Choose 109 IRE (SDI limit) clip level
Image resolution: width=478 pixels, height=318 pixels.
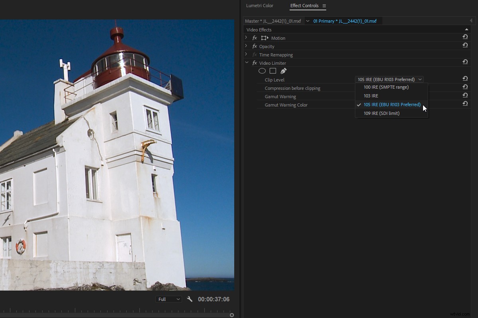[x=382, y=113]
